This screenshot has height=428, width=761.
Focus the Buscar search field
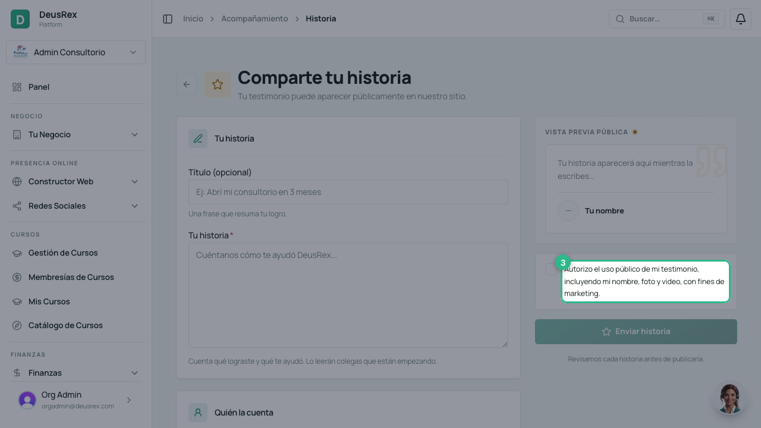coord(667,19)
